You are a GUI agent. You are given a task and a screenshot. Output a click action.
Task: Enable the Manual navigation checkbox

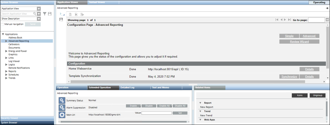(3, 24)
